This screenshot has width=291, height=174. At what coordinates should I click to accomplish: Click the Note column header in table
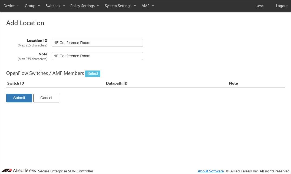pyautogui.click(x=233, y=83)
